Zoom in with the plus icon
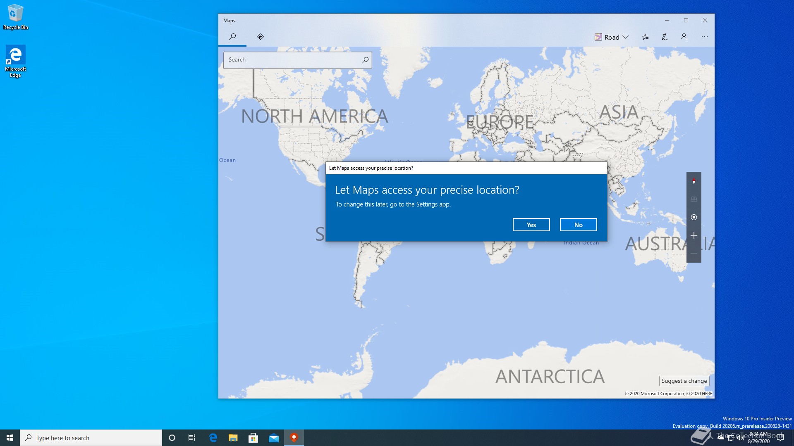The width and height of the screenshot is (794, 446). click(694, 235)
